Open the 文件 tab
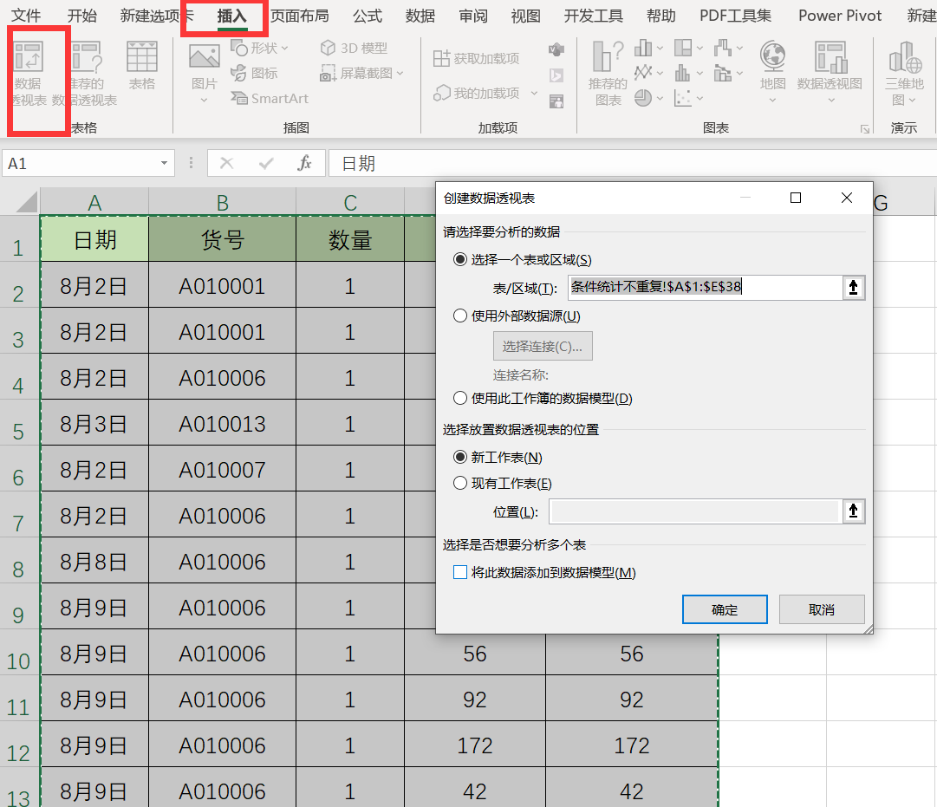The width and height of the screenshot is (937, 807). click(x=26, y=16)
